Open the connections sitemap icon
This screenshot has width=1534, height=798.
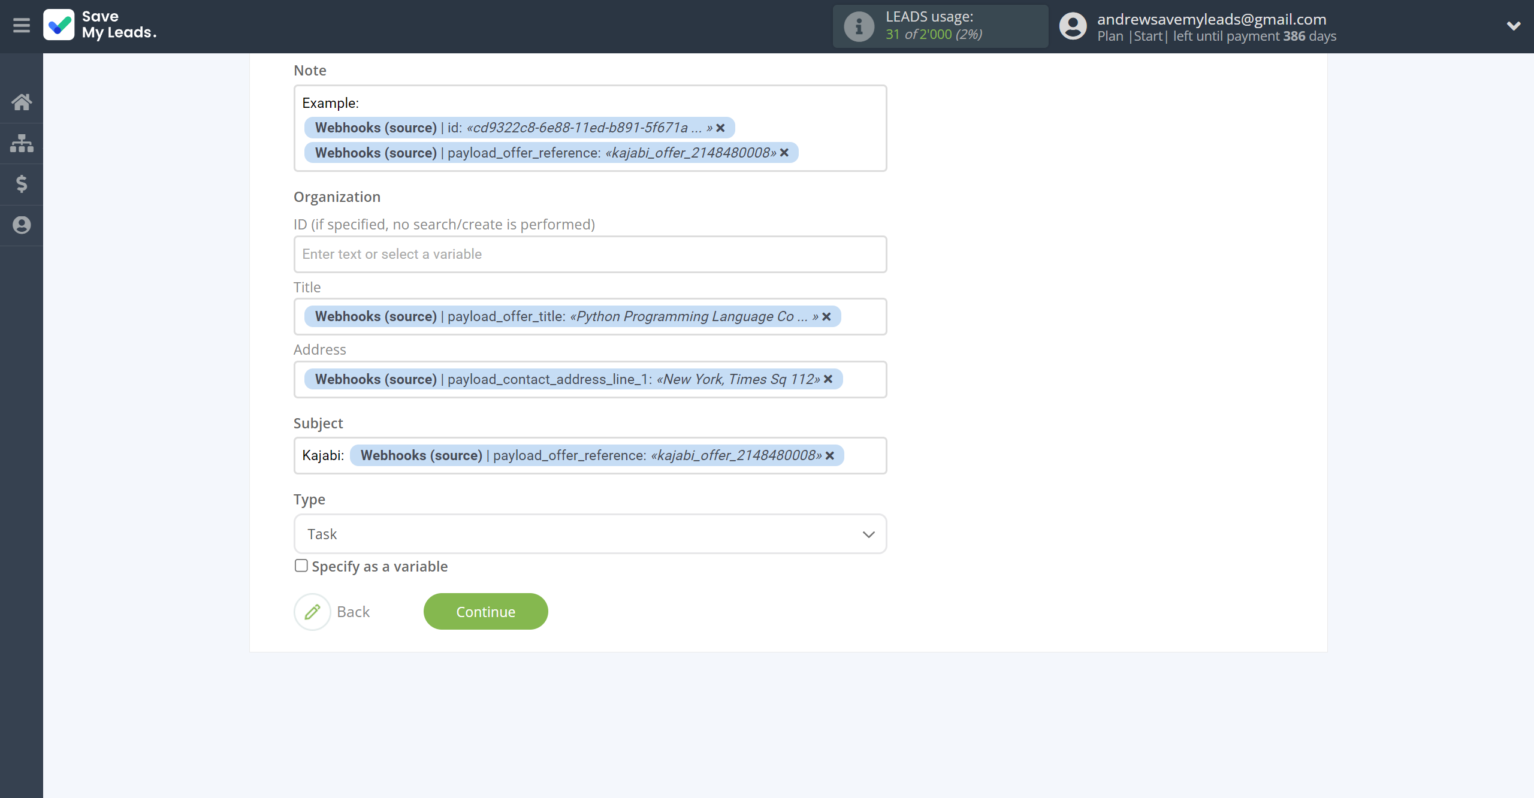(22, 143)
